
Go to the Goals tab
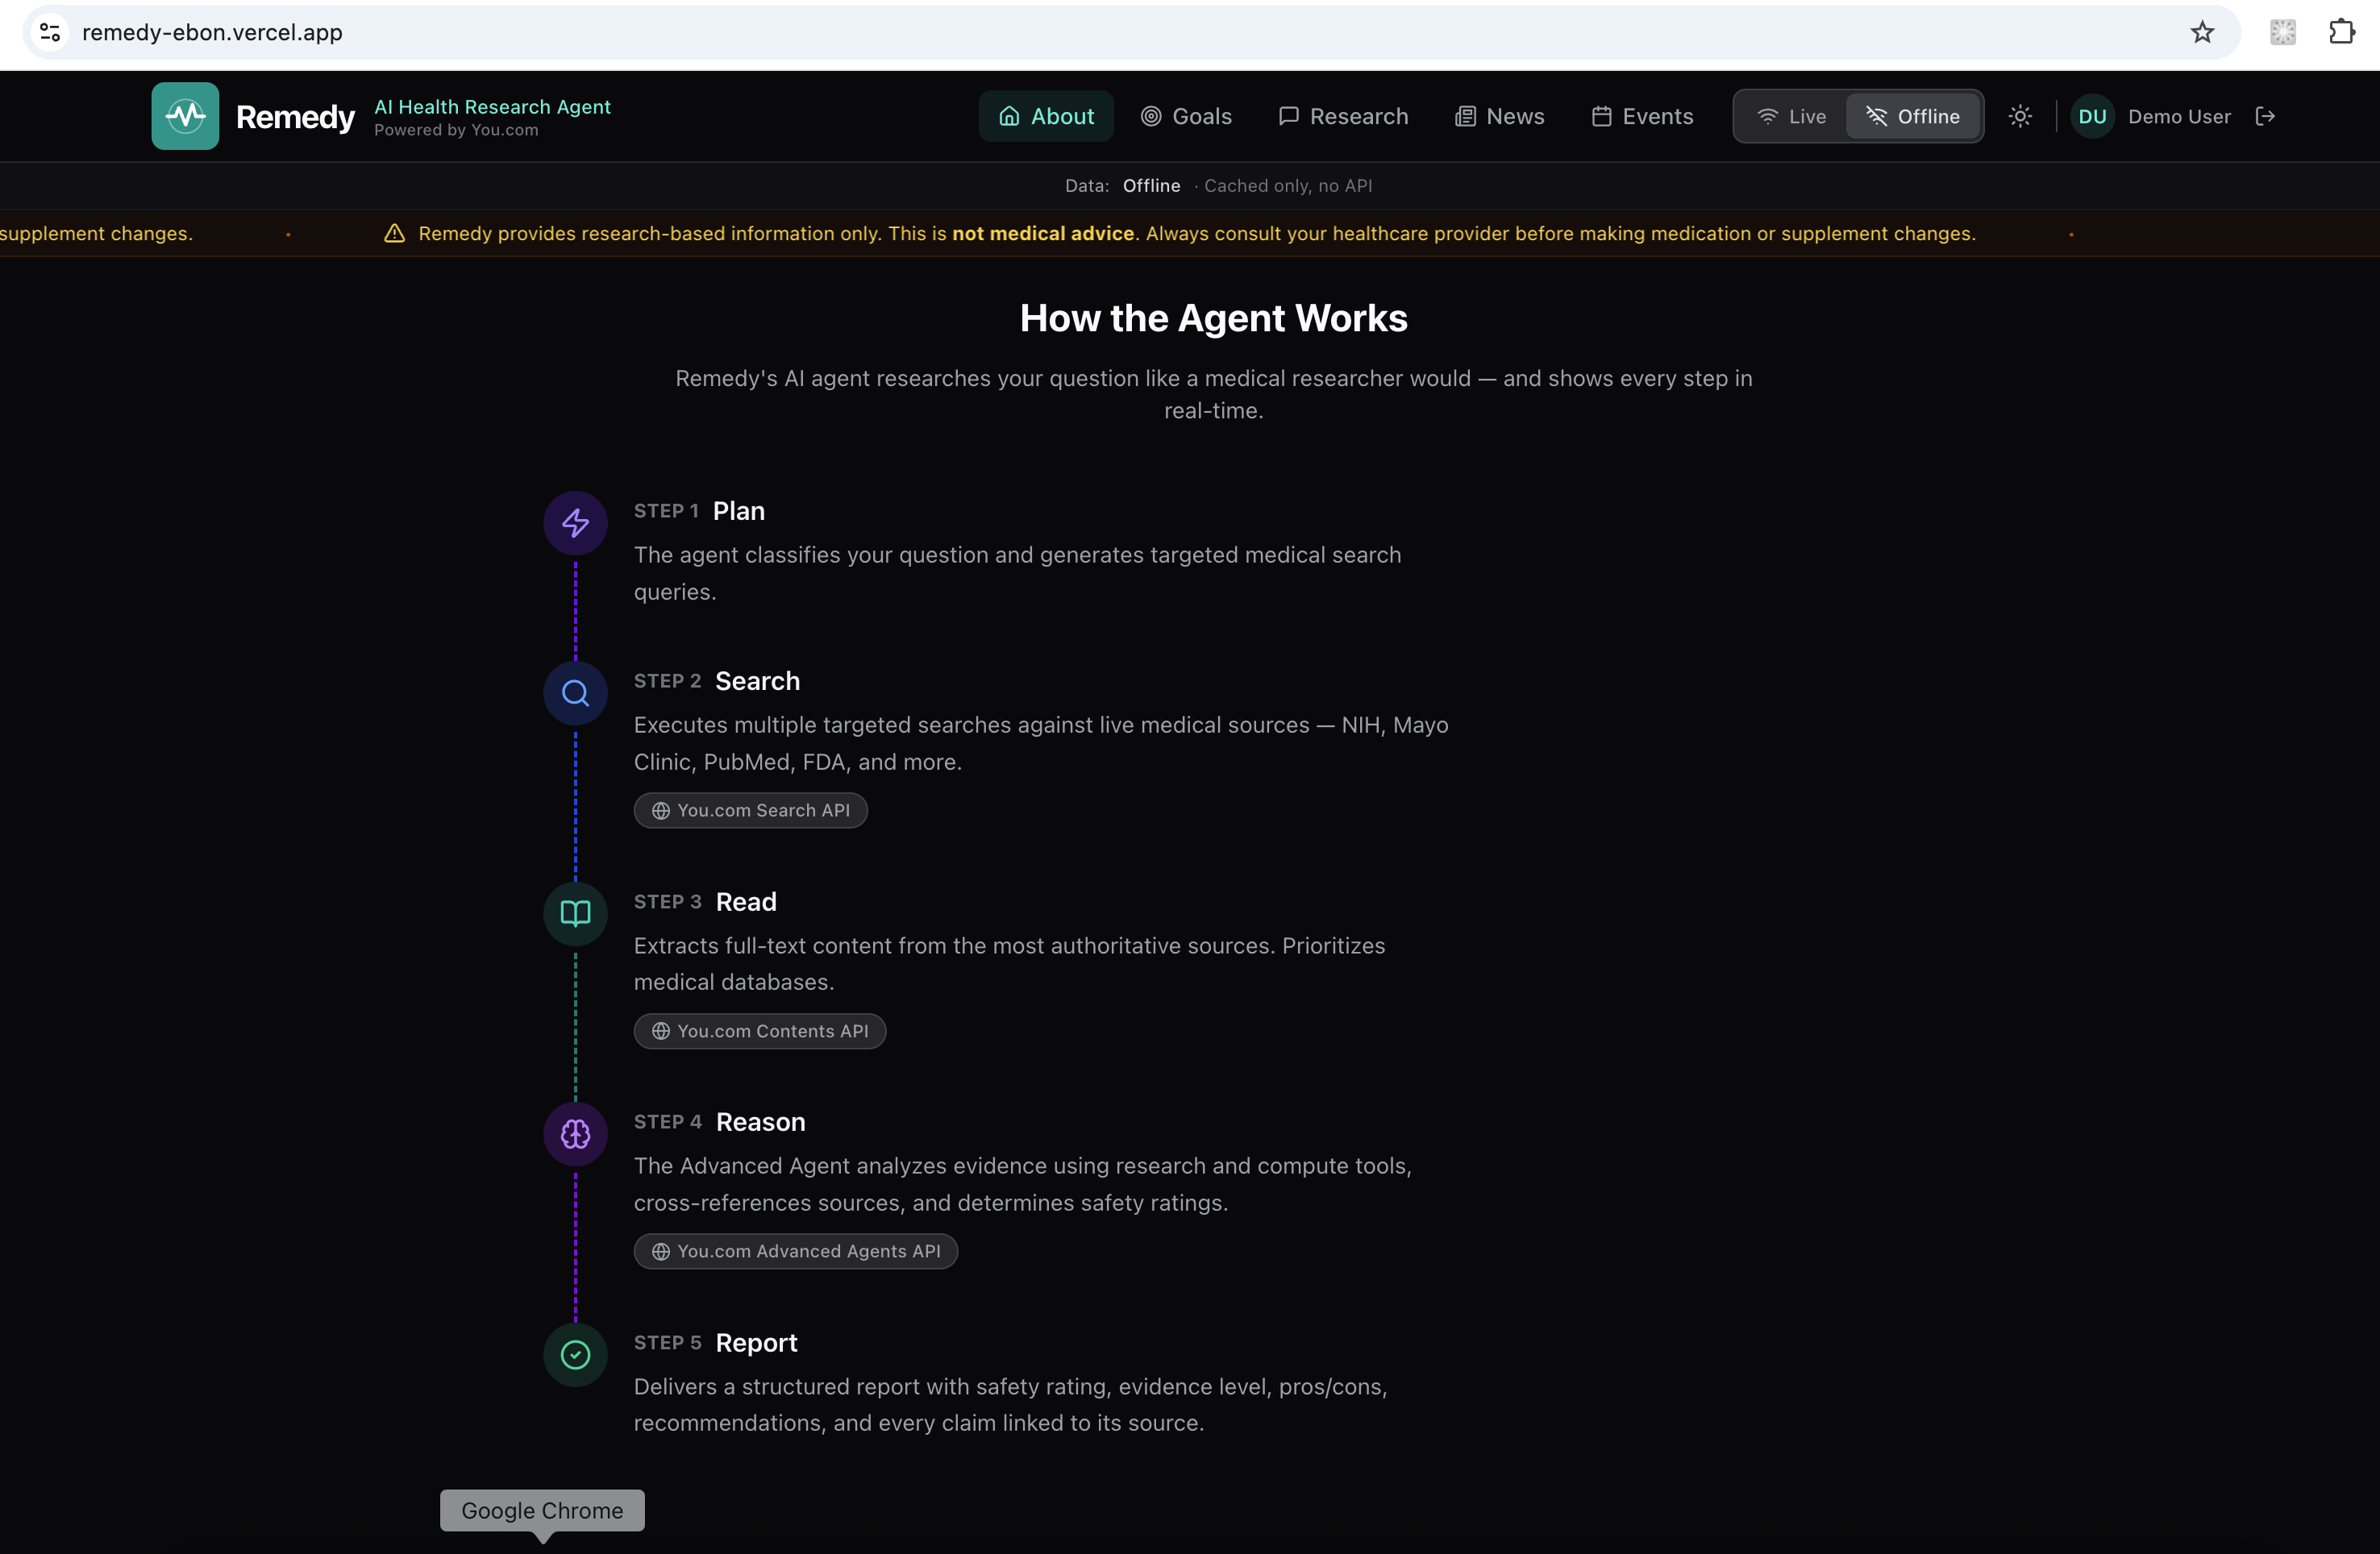click(1186, 116)
